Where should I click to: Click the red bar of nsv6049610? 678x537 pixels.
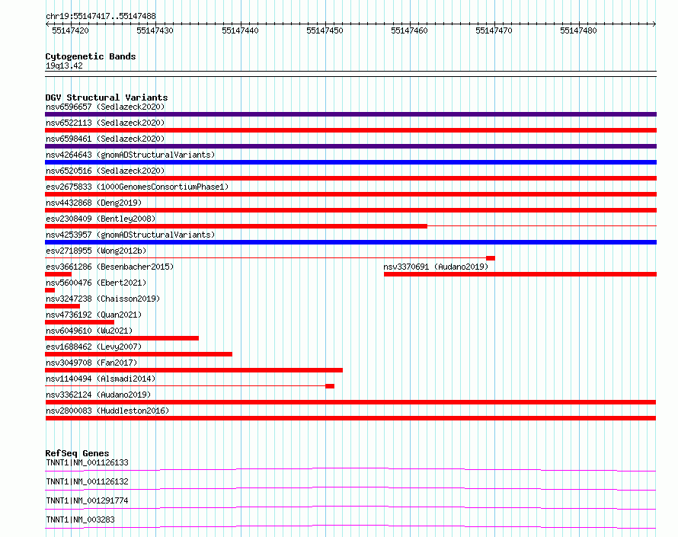122,338
